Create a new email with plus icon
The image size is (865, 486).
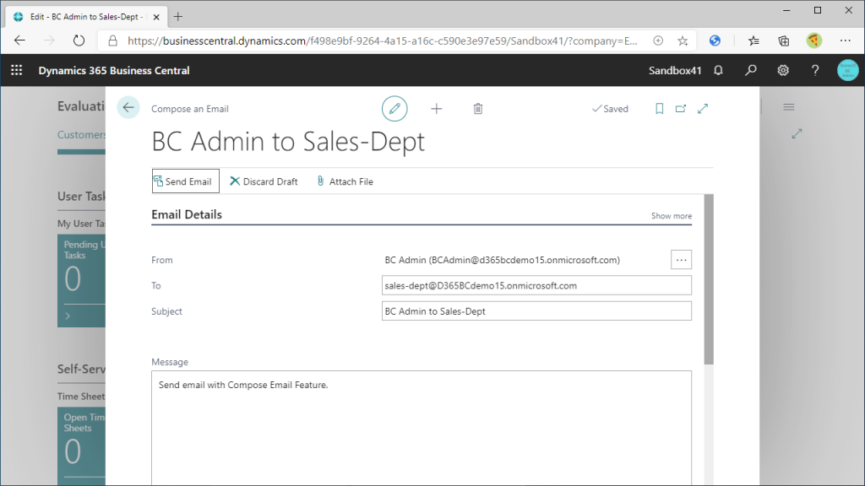click(437, 109)
